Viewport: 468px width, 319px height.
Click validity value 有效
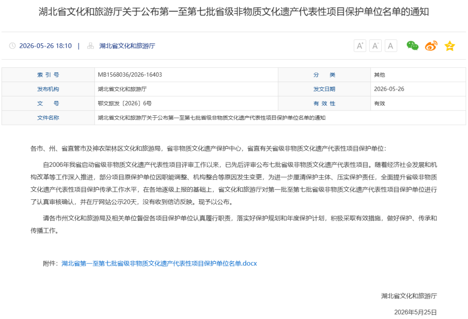(379, 103)
